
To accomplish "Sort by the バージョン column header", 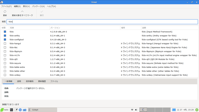I will pos(85,28).
